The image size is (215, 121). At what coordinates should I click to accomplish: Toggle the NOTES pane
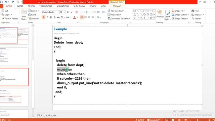coord(140,120)
